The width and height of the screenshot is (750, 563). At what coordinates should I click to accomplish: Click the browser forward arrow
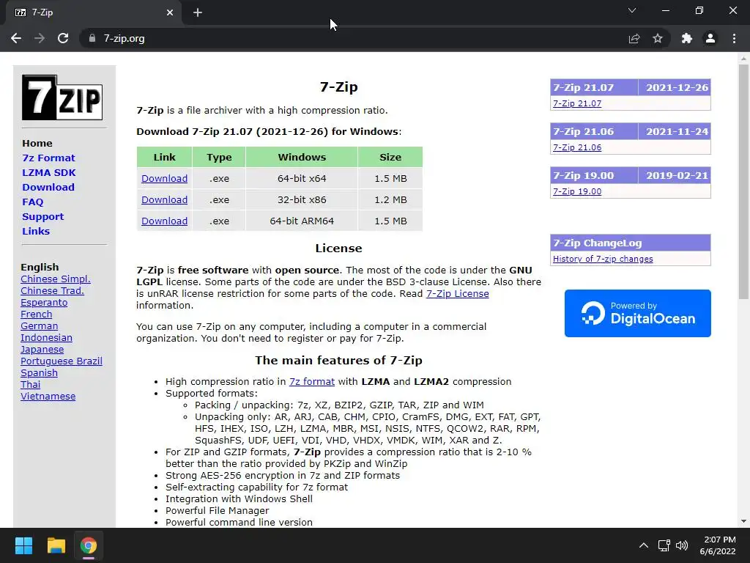40,38
